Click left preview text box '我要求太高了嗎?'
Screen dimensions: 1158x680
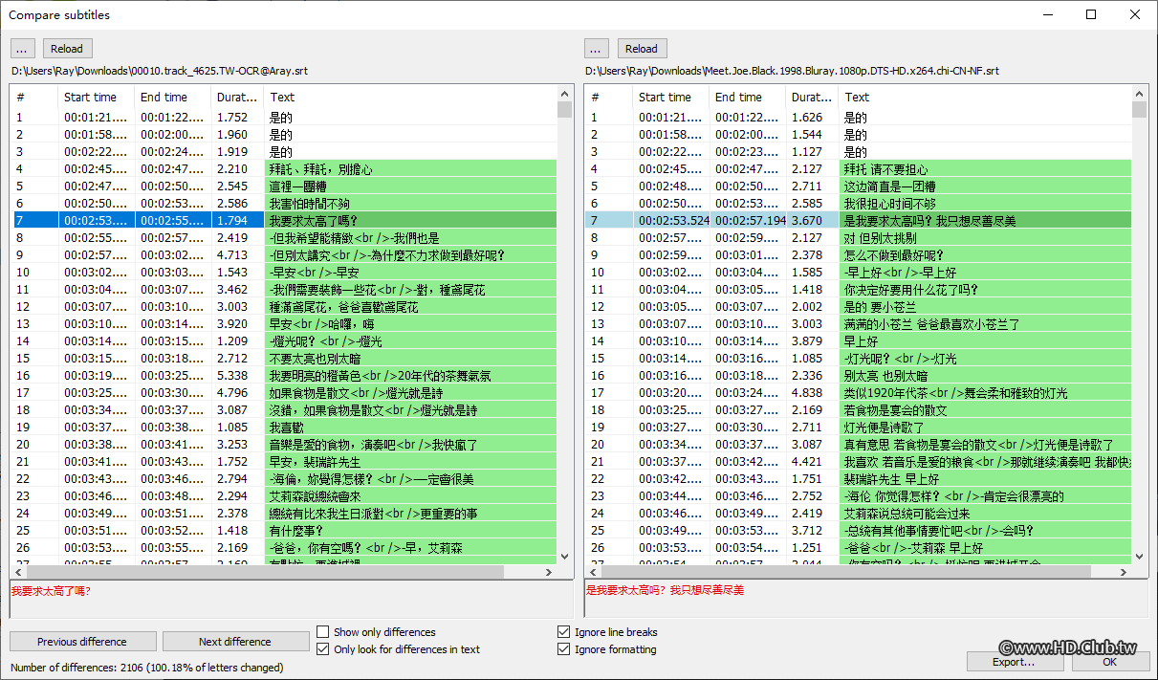(292, 600)
